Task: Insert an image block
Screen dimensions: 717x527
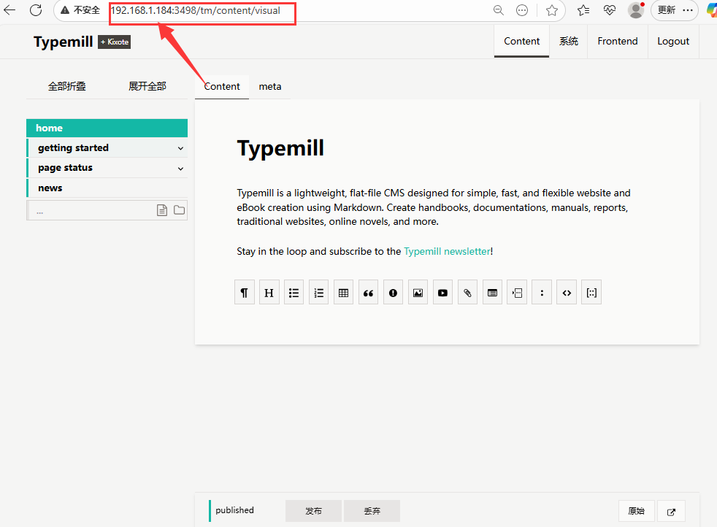Action: point(418,293)
